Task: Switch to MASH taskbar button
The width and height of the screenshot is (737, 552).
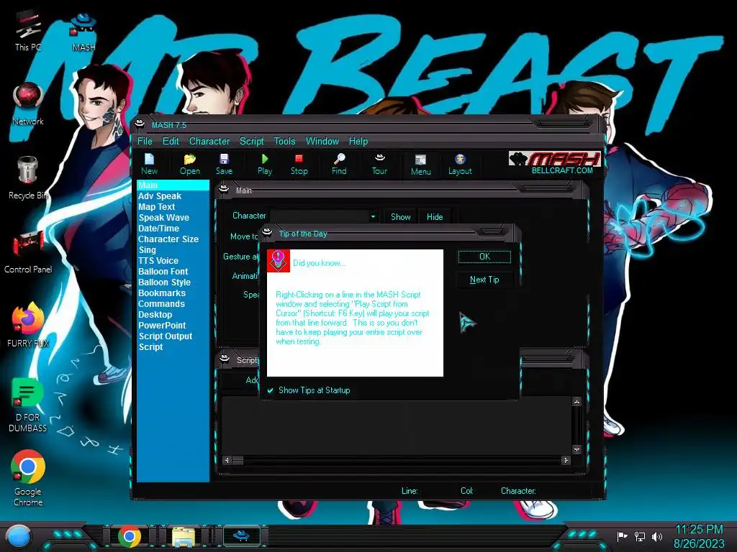Action: coord(242,535)
